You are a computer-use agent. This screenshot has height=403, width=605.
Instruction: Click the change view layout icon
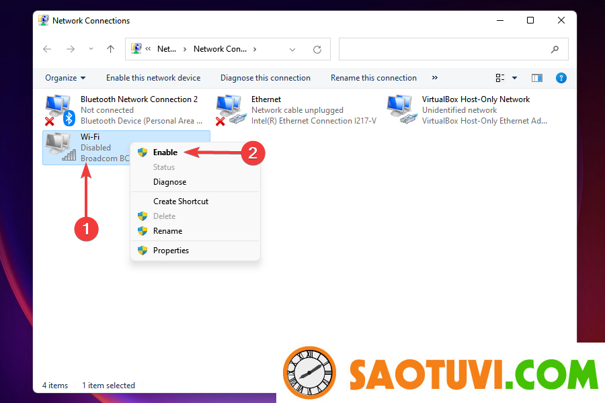click(x=500, y=78)
